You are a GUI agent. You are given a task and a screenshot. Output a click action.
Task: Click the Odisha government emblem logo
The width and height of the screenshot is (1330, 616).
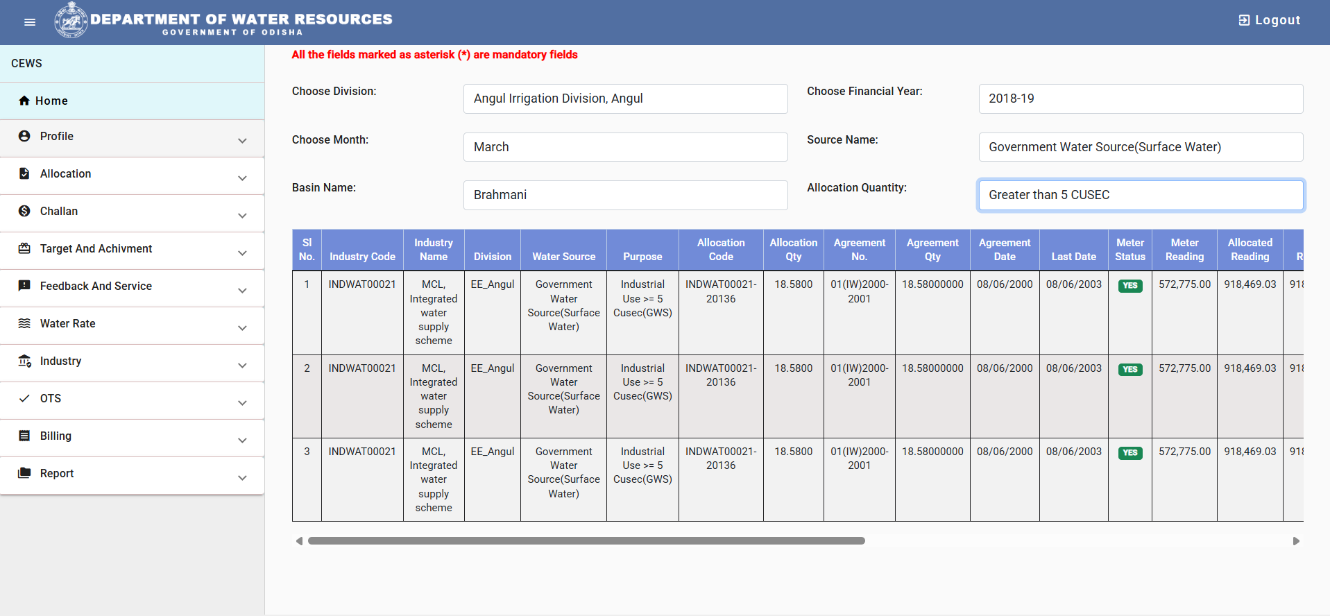[71, 20]
